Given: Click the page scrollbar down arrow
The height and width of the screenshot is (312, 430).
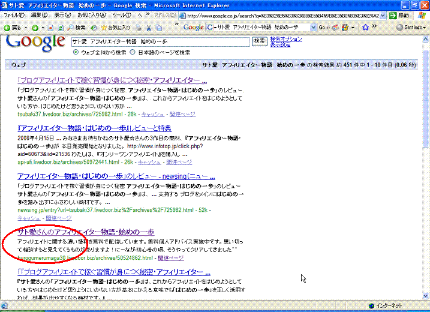Looking at the screenshot, I should click(x=426, y=296).
